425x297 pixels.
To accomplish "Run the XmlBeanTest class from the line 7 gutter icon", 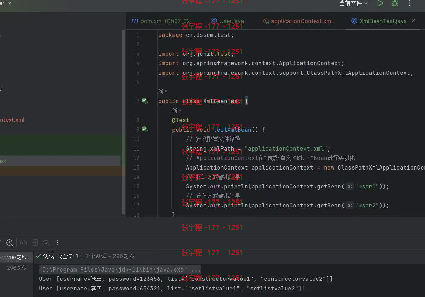I will coord(145,101).
